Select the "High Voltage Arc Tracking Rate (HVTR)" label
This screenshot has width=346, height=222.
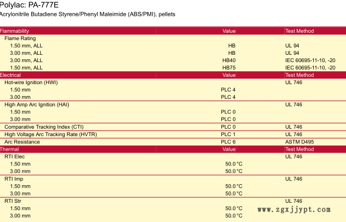[x=51, y=134]
